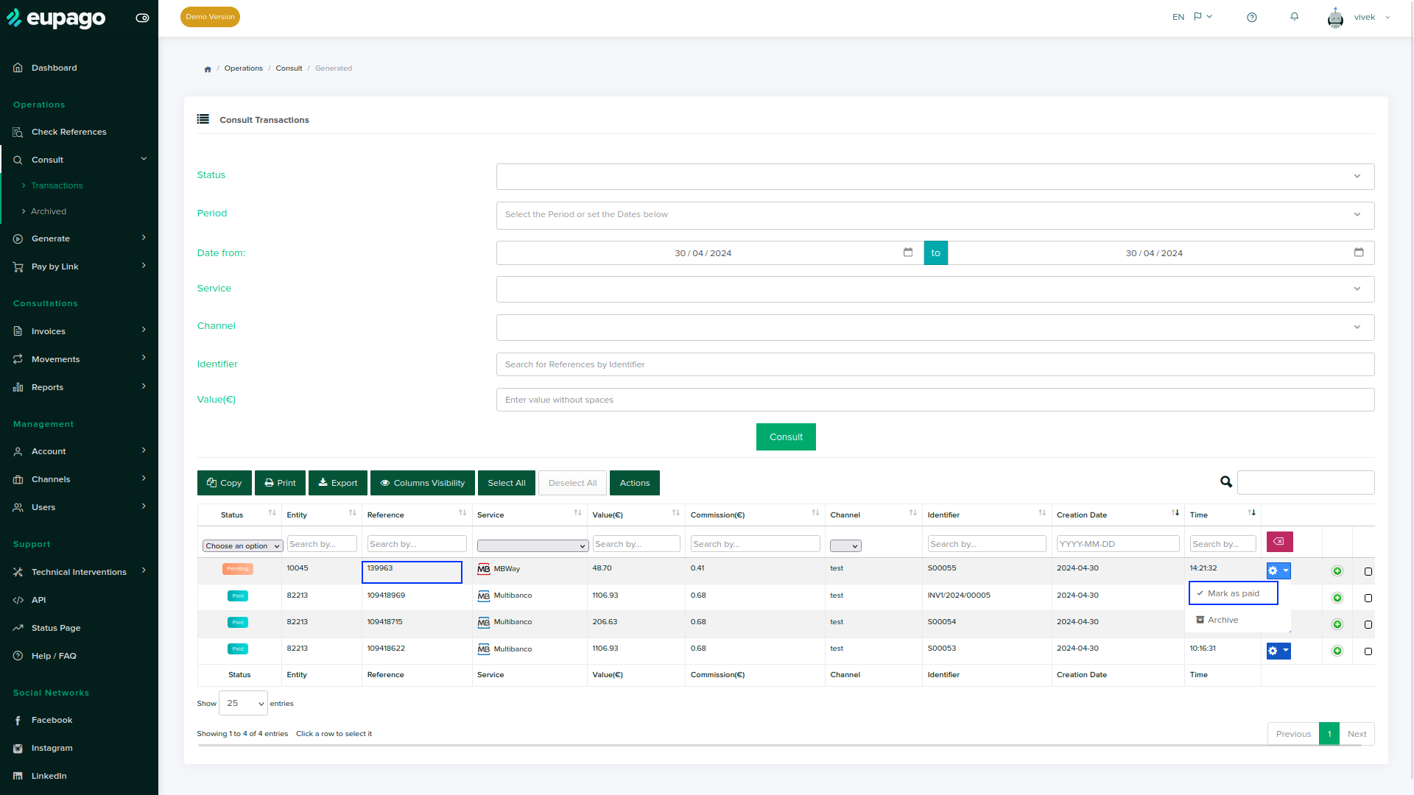Open gear actions for reference 139963
1414x795 pixels.
pos(1278,570)
